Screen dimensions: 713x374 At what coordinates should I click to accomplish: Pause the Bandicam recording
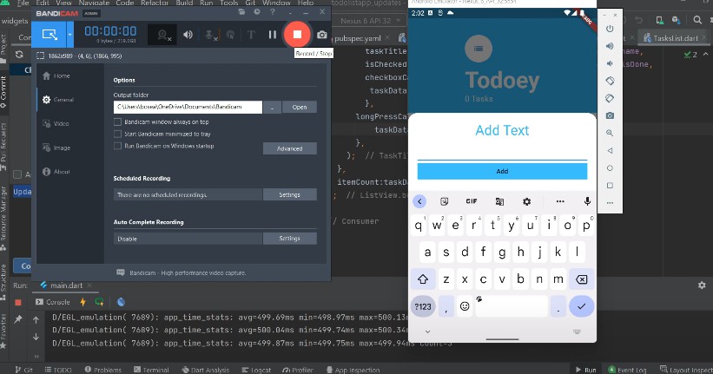click(x=272, y=35)
